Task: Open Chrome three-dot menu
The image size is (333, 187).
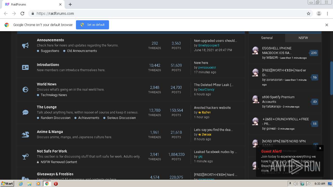Action: (x=327, y=14)
